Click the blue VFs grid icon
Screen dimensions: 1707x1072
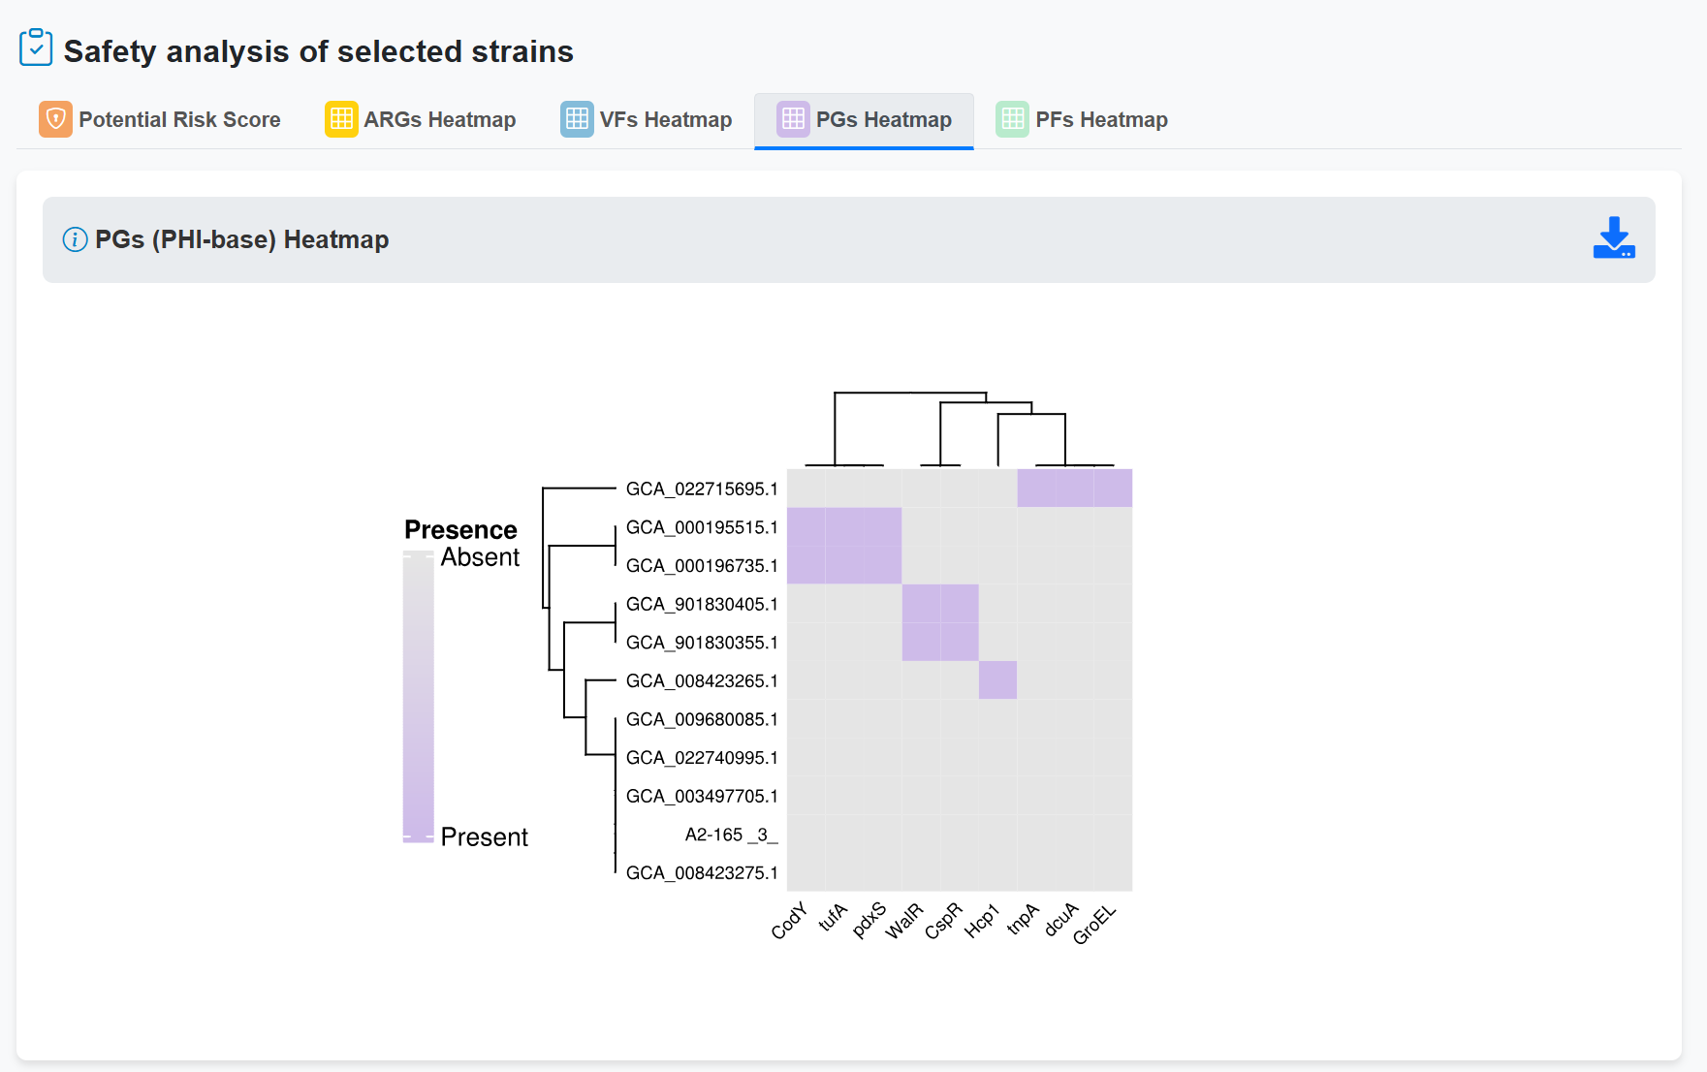[x=577, y=119]
